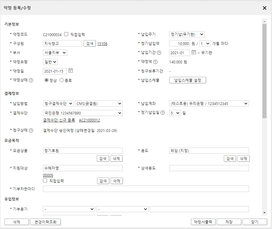The height and width of the screenshot is (229, 272).
Task: Click 검색 button under 모금상품
Action: tap(103, 159)
